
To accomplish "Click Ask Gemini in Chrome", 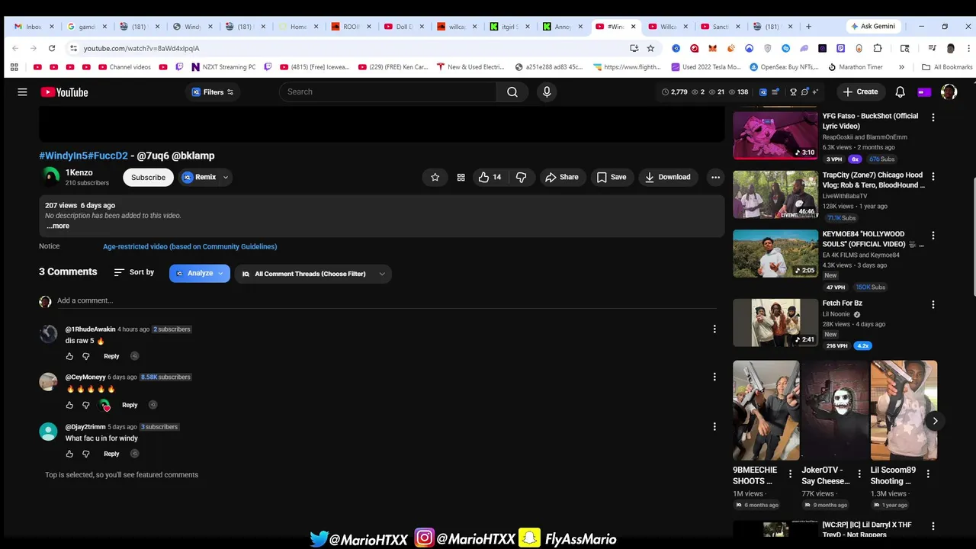I will [x=872, y=27].
